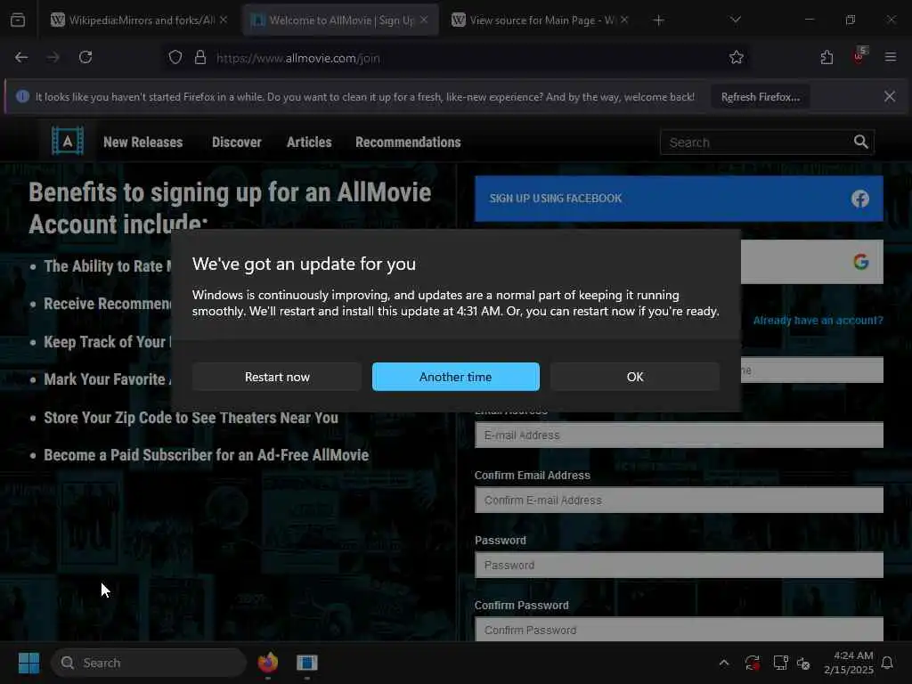Click the AllMovie logo

point(68,142)
